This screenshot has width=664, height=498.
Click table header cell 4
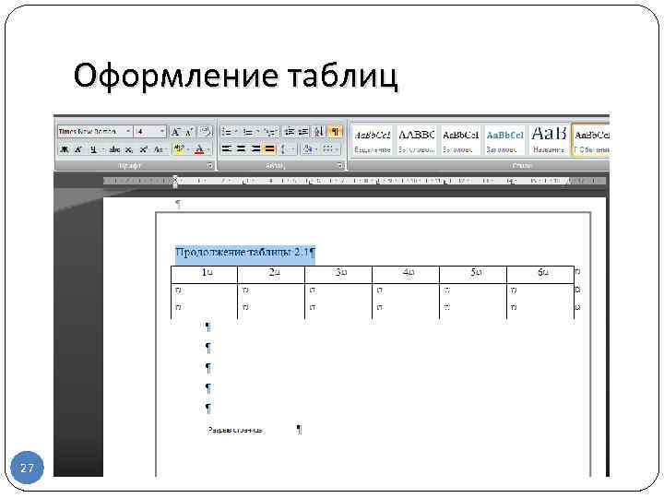click(406, 273)
